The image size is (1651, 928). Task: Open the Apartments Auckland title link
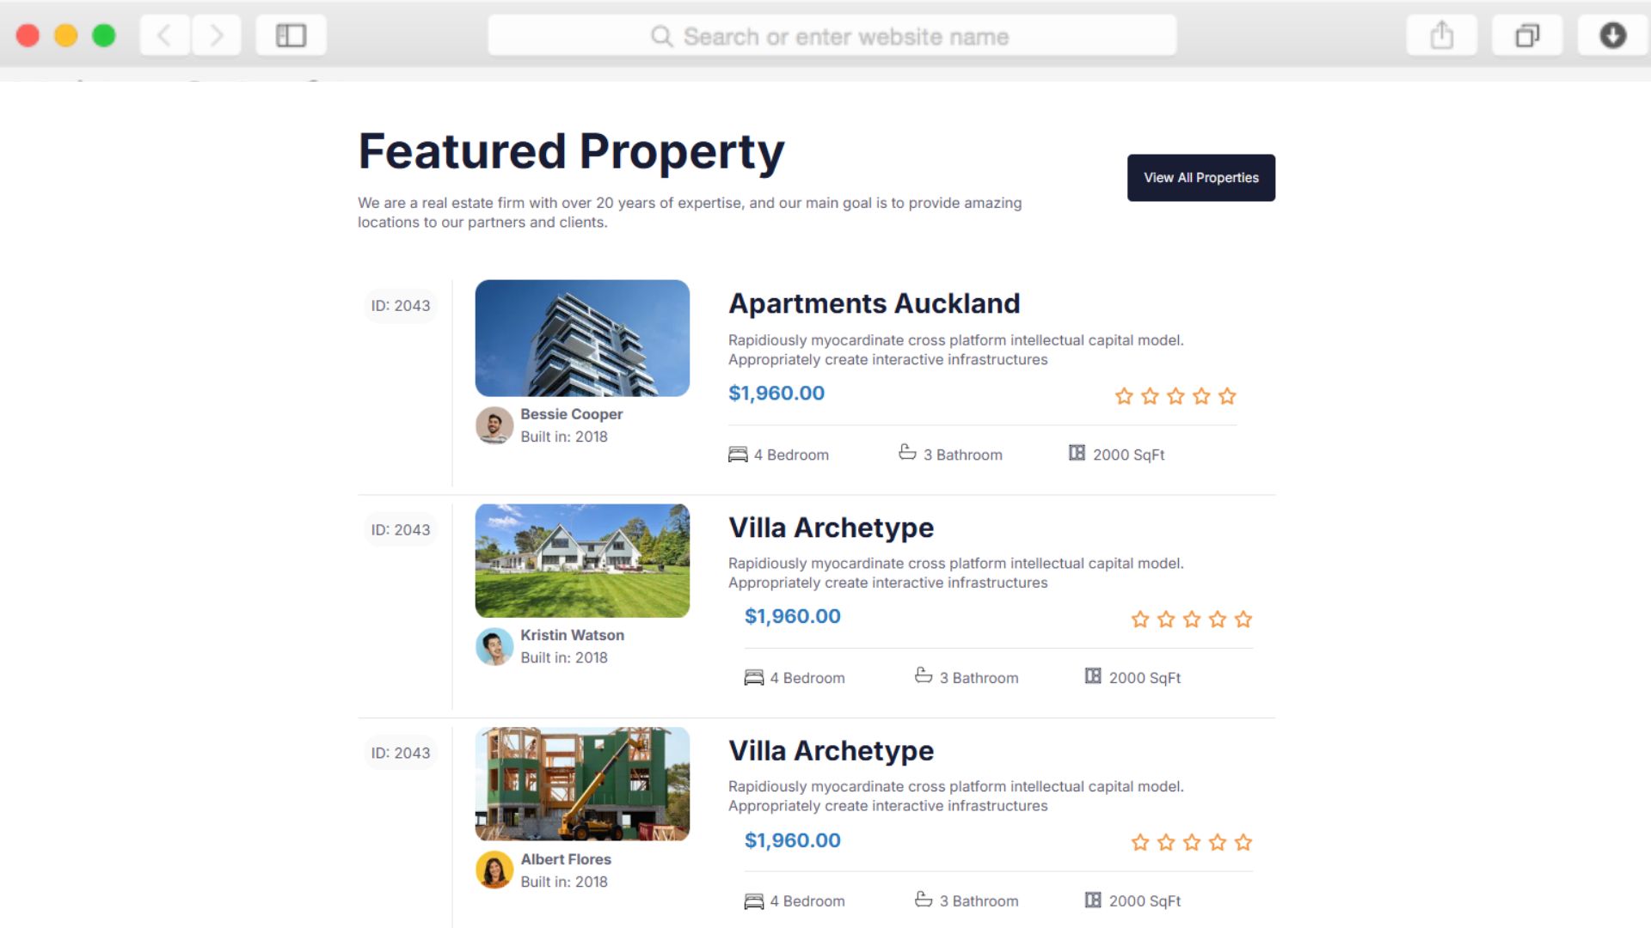click(874, 303)
